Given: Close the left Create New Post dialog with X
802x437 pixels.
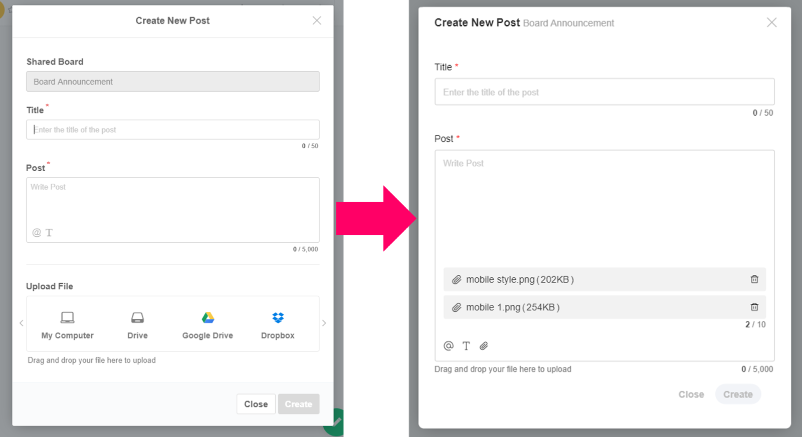Looking at the screenshot, I should pos(317,21).
